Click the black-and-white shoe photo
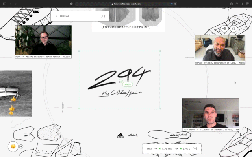 16,93
